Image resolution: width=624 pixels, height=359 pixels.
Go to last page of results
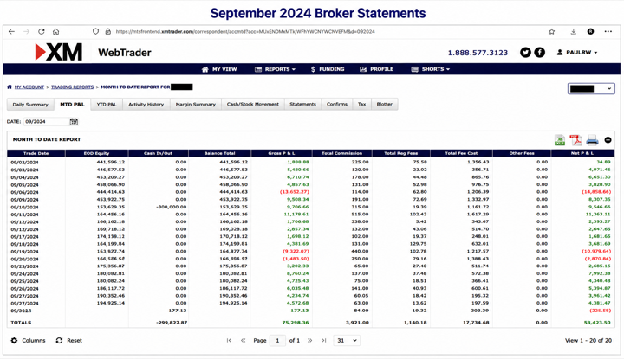coord(324,340)
